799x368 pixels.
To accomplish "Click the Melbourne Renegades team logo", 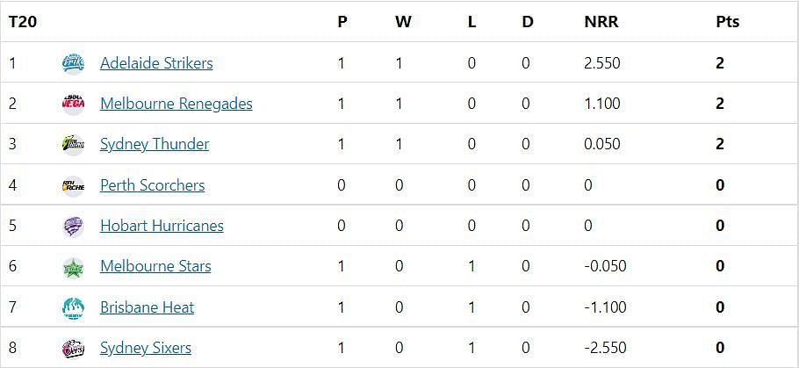I will point(73,104).
